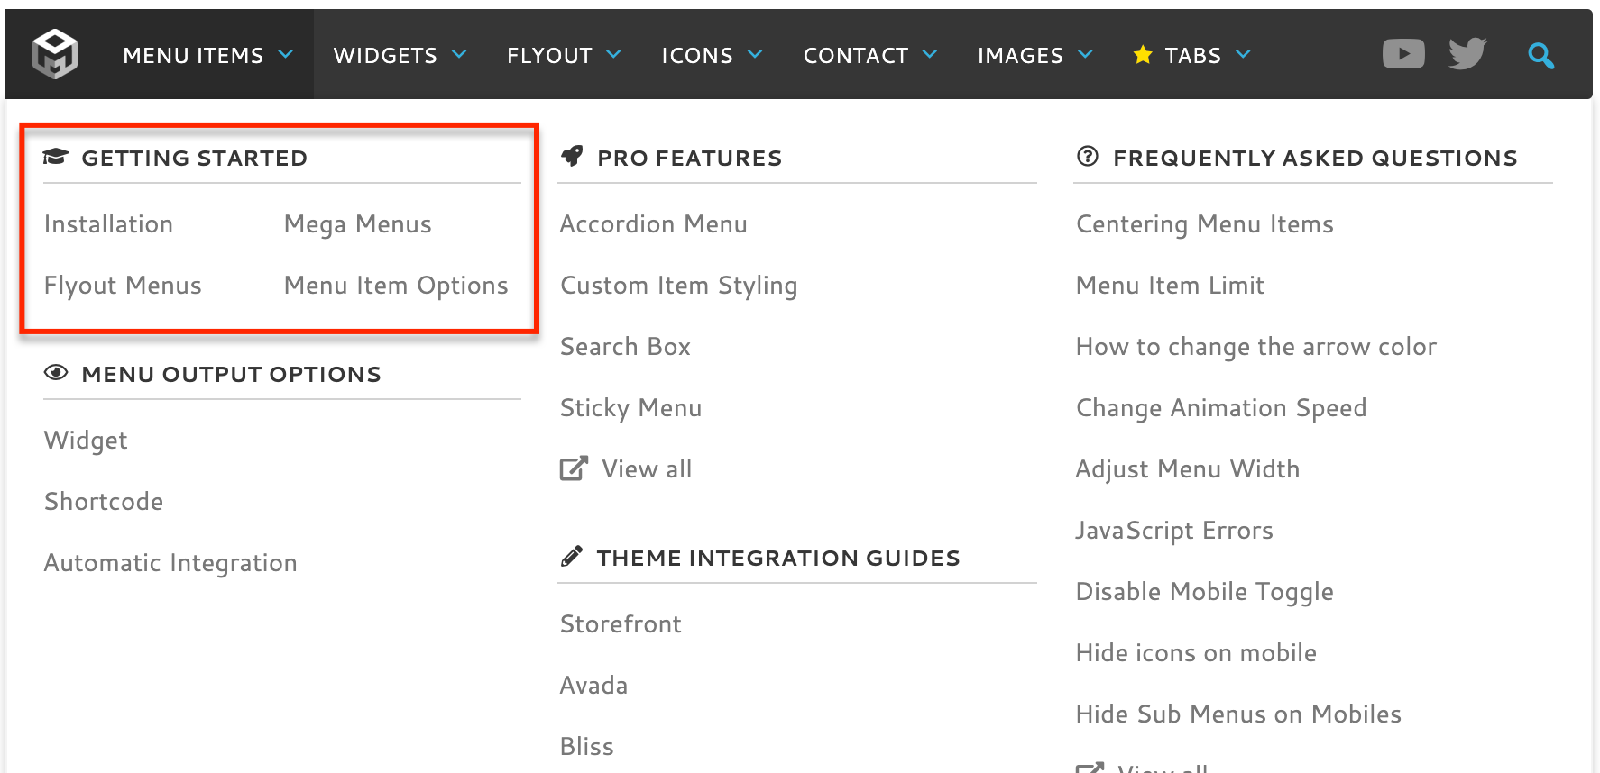Click the Getting Started section heading
Image resolution: width=1600 pixels, height=773 pixels.
194,159
